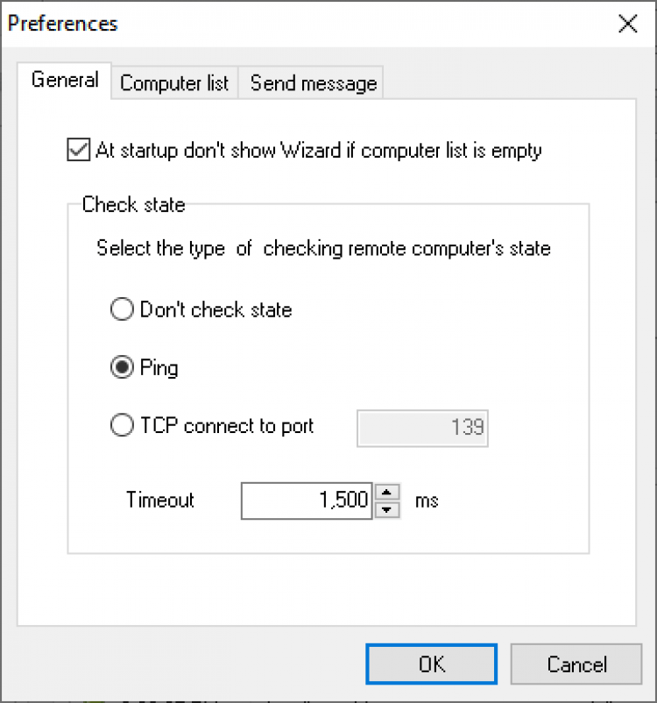Click the port number field showing 139
This screenshot has width=657, height=703.
pos(422,428)
